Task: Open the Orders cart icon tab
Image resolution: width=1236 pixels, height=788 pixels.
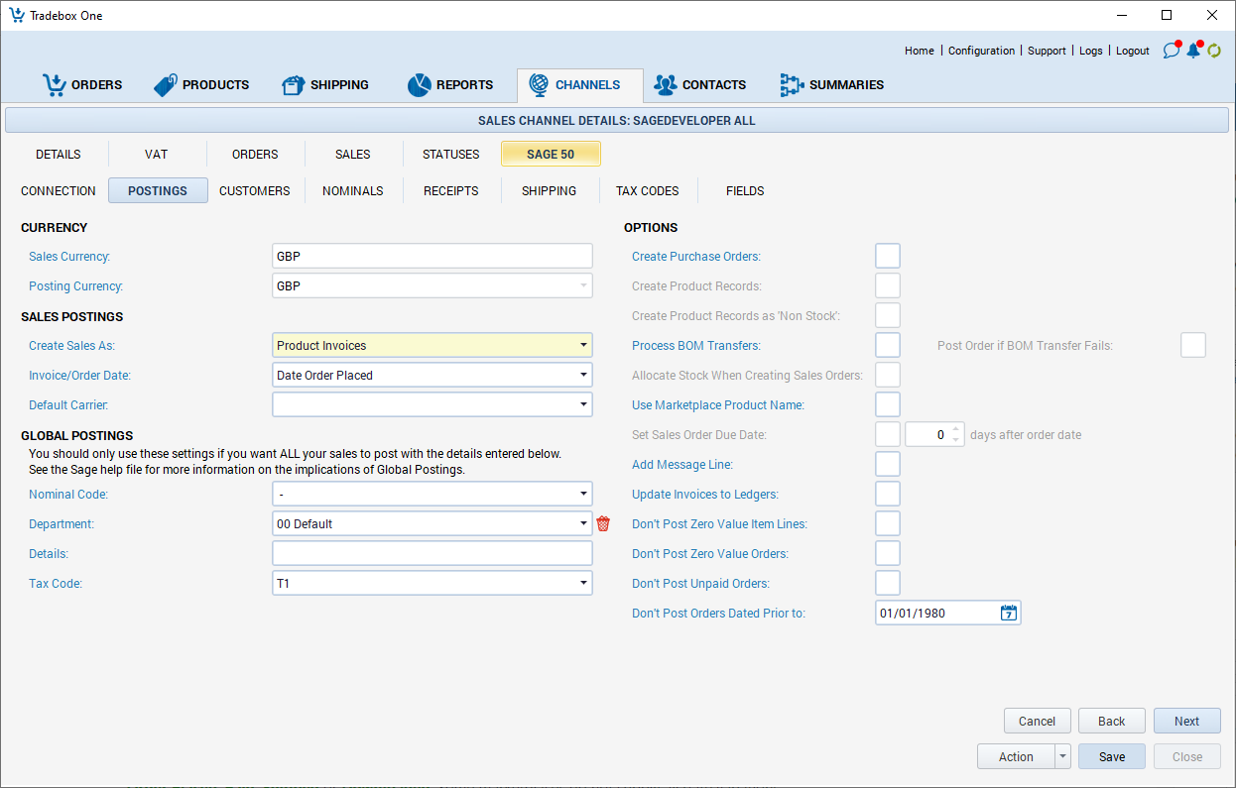Action: tap(82, 85)
